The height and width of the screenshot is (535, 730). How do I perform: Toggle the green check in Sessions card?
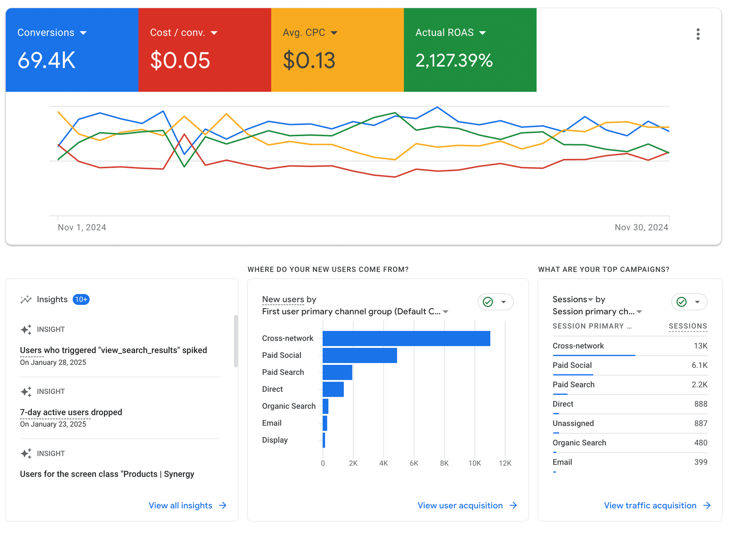tap(681, 302)
